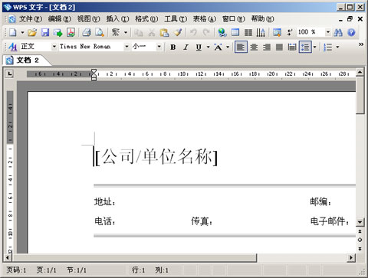Click the line spacing icon
368x278 pixels.
[x=305, y=47]
